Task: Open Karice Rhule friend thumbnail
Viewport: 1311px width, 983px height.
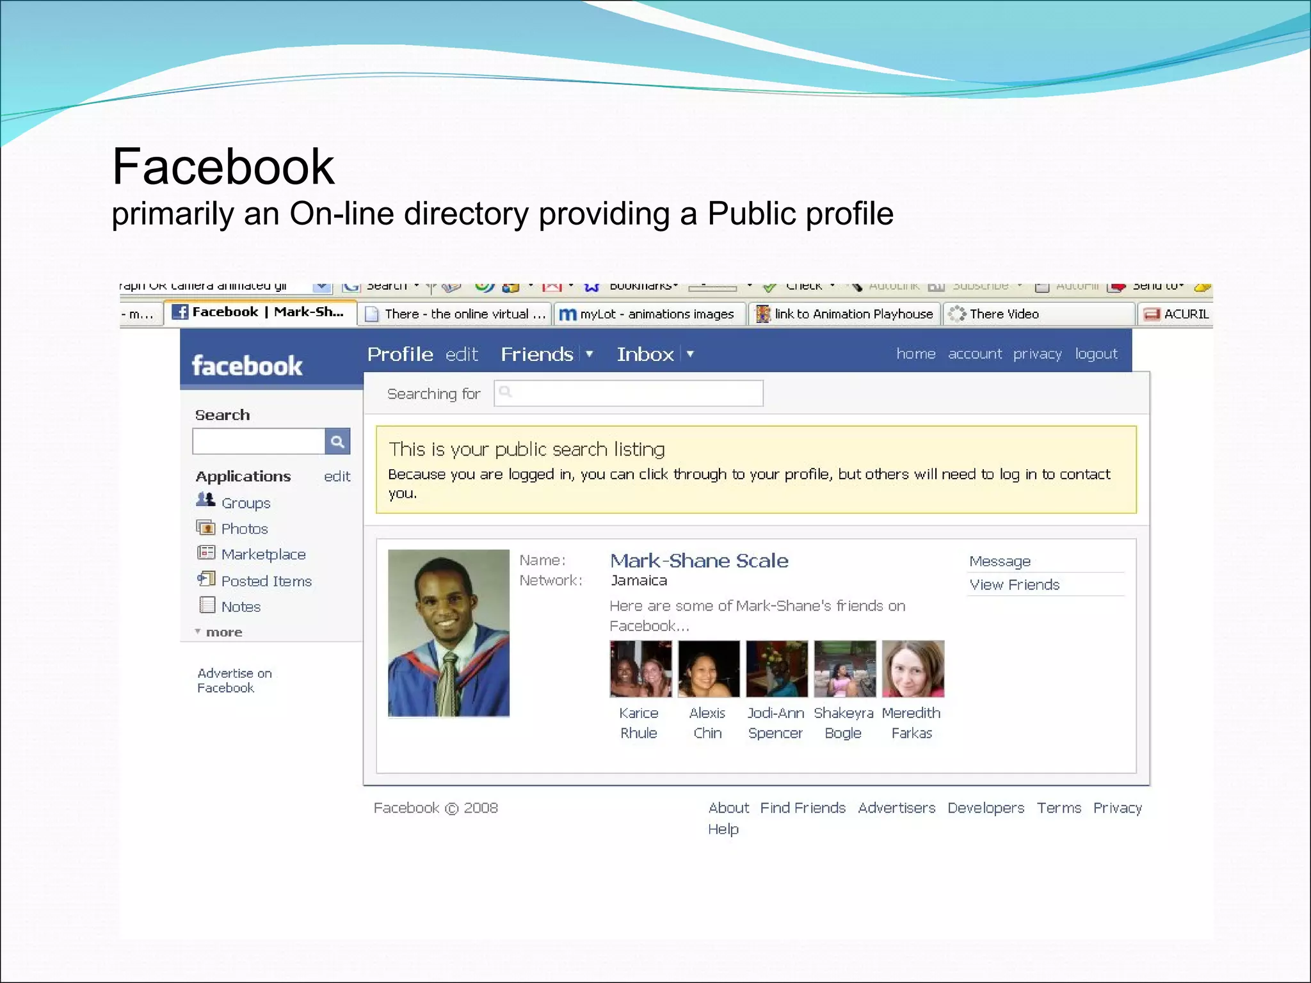Action: pyautogui.click(x=641, y=669)
